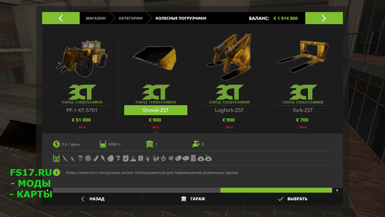Viewport: 385px width, 217px height.
Task: Click the green seedling container icon
Action: click(x=56, y=158)
